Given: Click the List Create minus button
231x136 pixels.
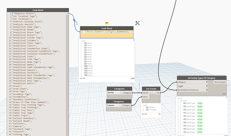Looking at the screenshot, I should coord(154,92).
